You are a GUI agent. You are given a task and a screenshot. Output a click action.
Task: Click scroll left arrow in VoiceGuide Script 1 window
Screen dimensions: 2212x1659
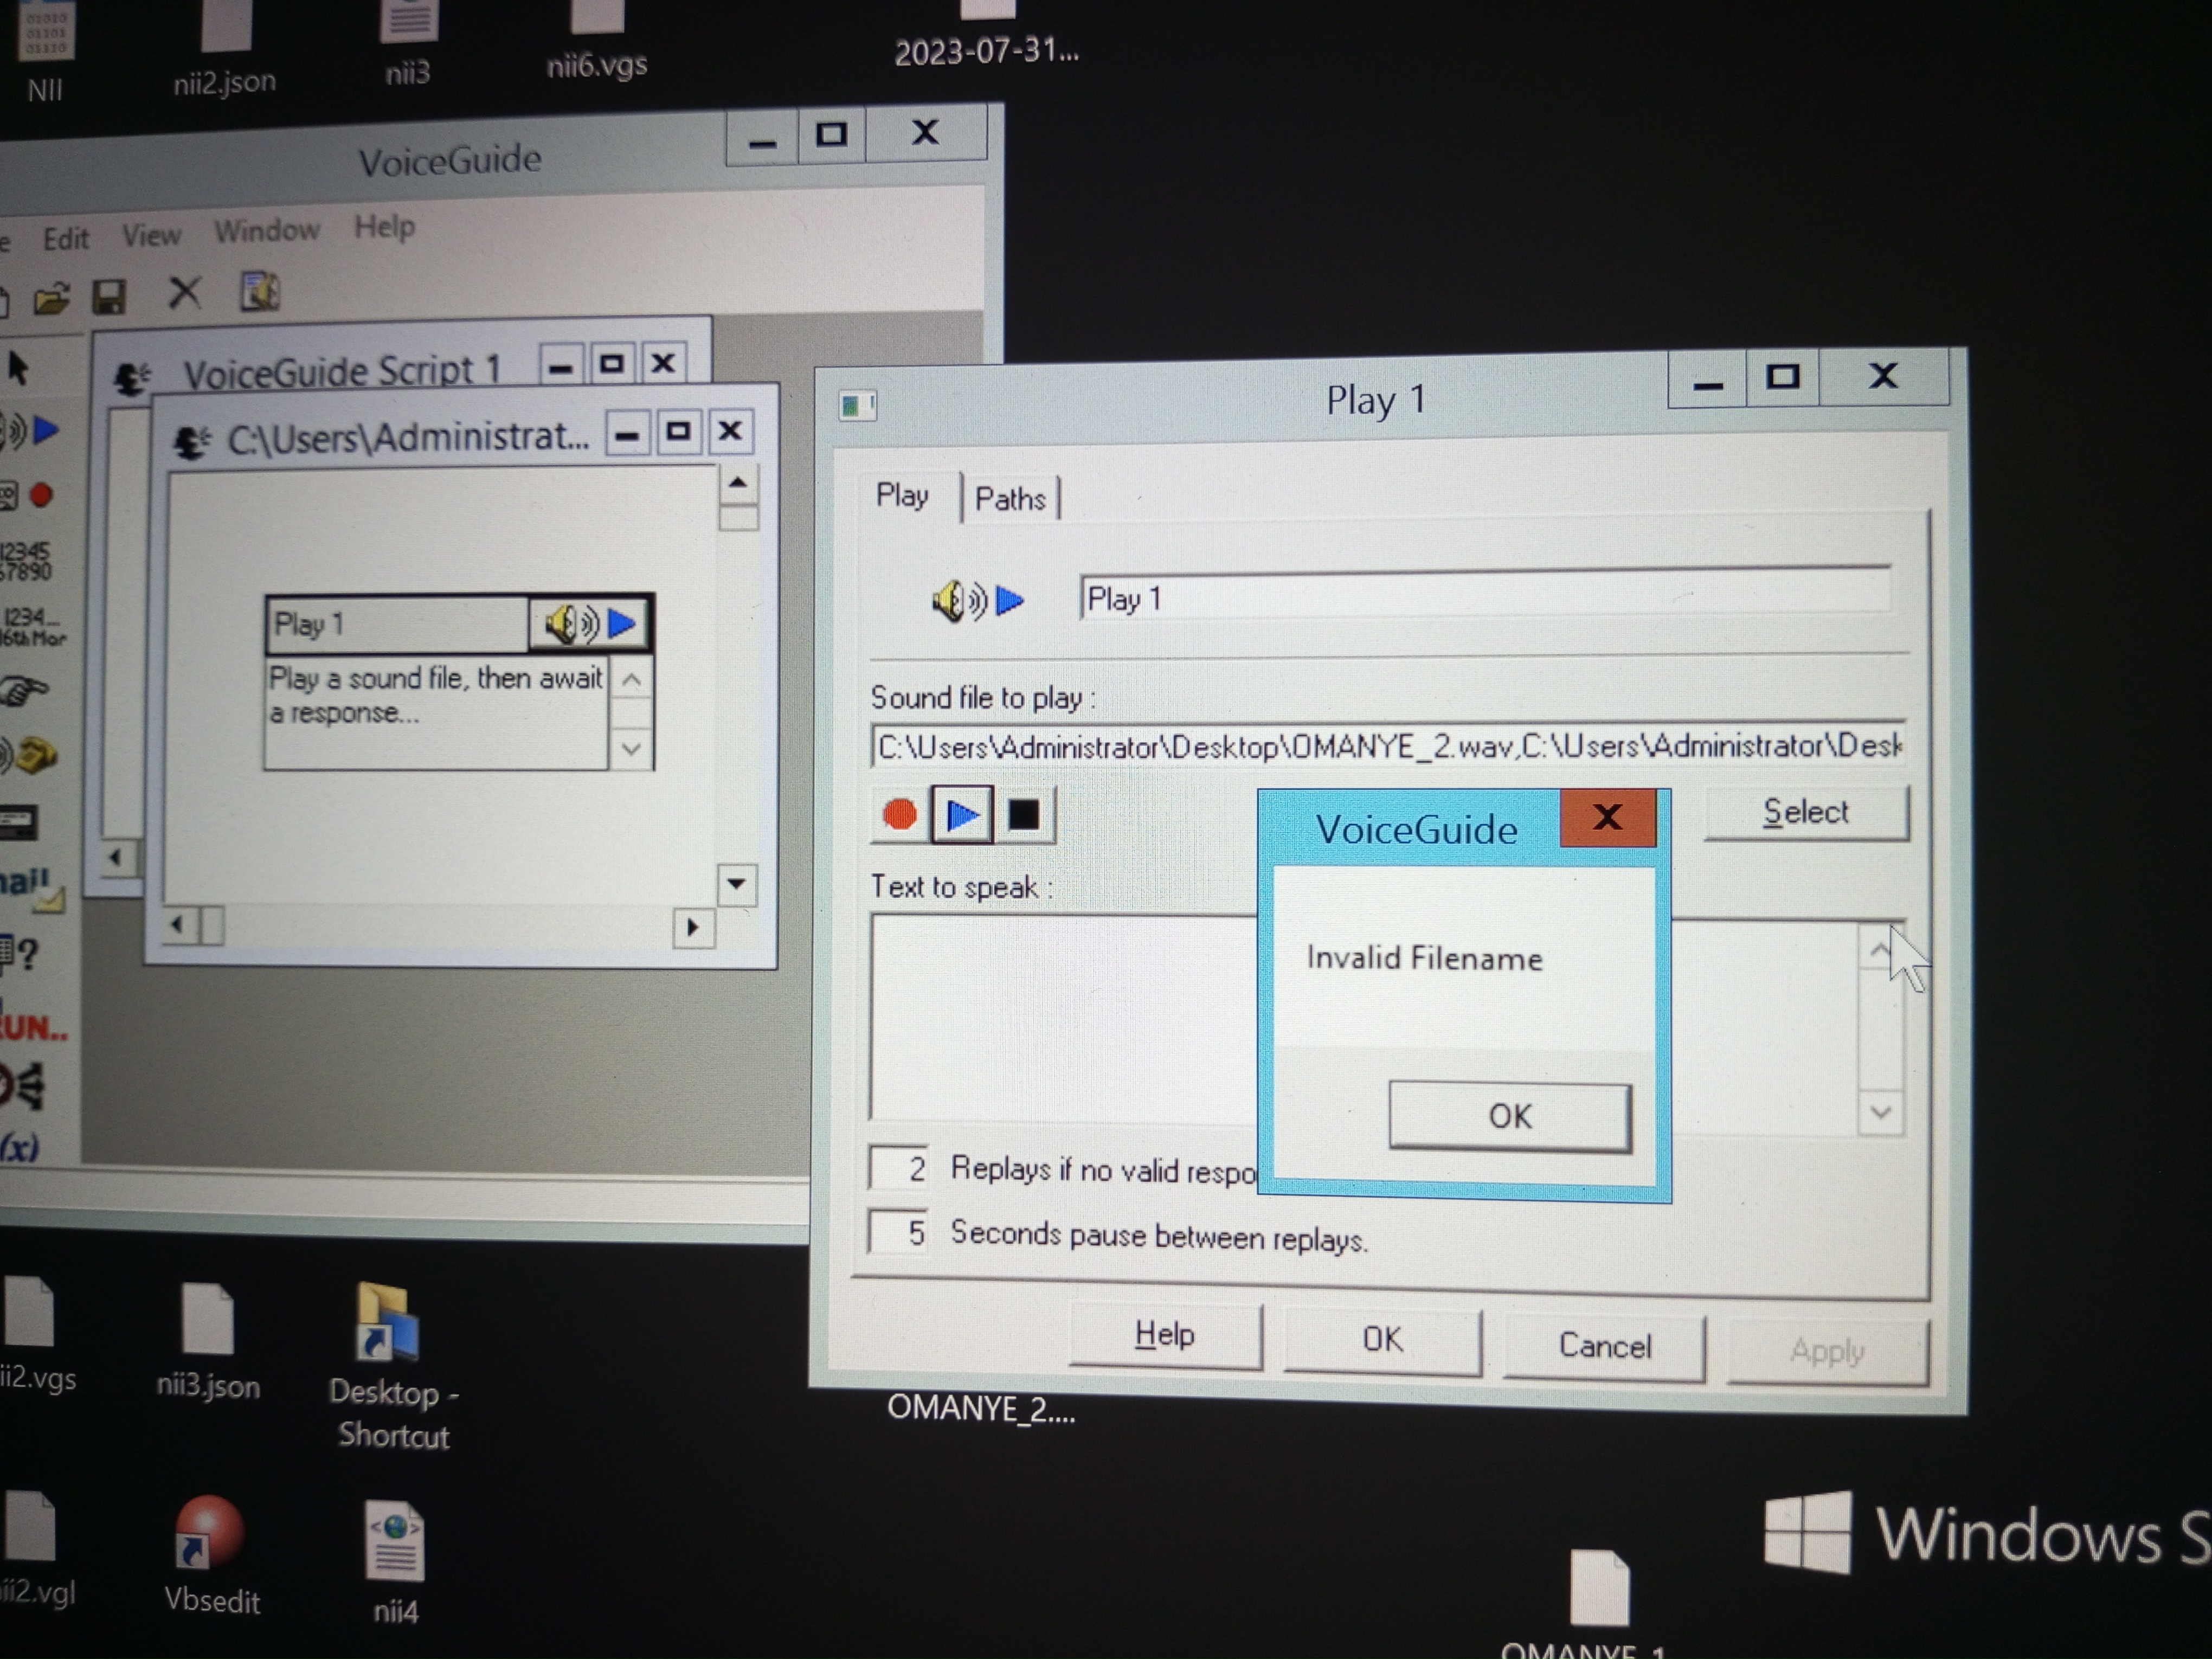coord(116,858)
